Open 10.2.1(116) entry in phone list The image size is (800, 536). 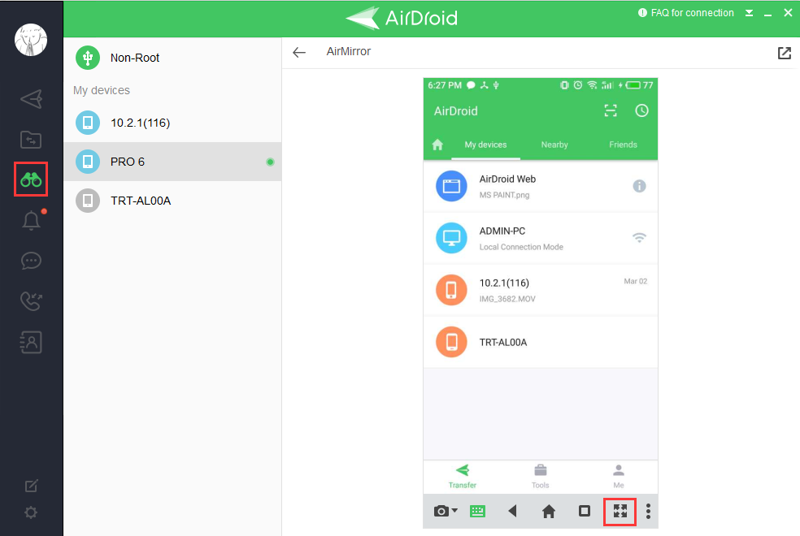(541, 291)
